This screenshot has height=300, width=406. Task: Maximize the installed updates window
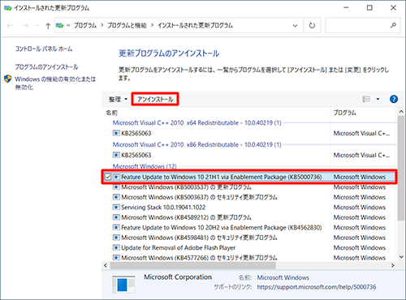pyautogui.click(x=369, y=8)
